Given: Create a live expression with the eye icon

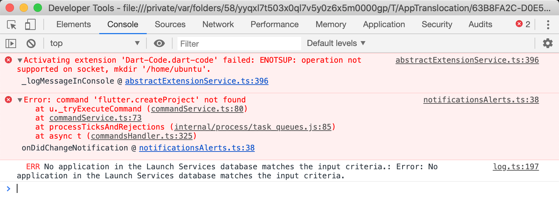Looking at the screenshot, I should 159,43.
